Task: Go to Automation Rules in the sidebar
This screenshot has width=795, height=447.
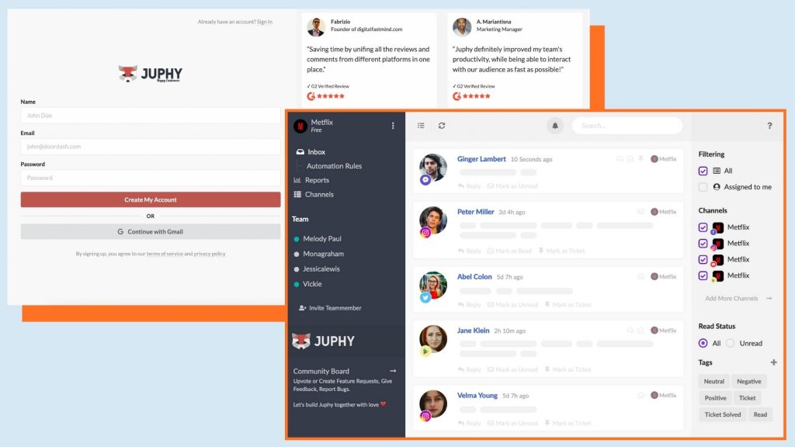Action: (x=334, y=166)
